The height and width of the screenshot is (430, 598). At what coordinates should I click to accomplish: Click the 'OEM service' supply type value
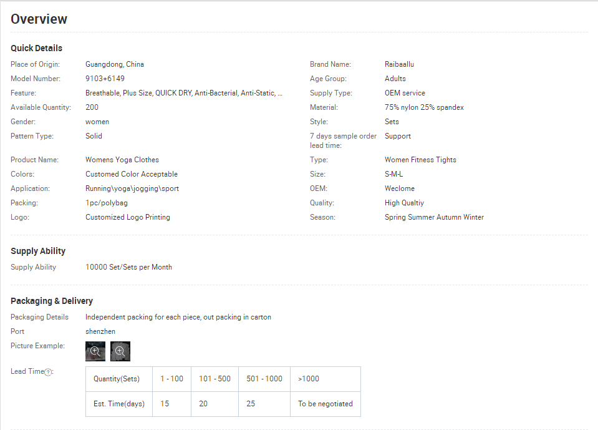pyautogui.click(x=405, y=93)
